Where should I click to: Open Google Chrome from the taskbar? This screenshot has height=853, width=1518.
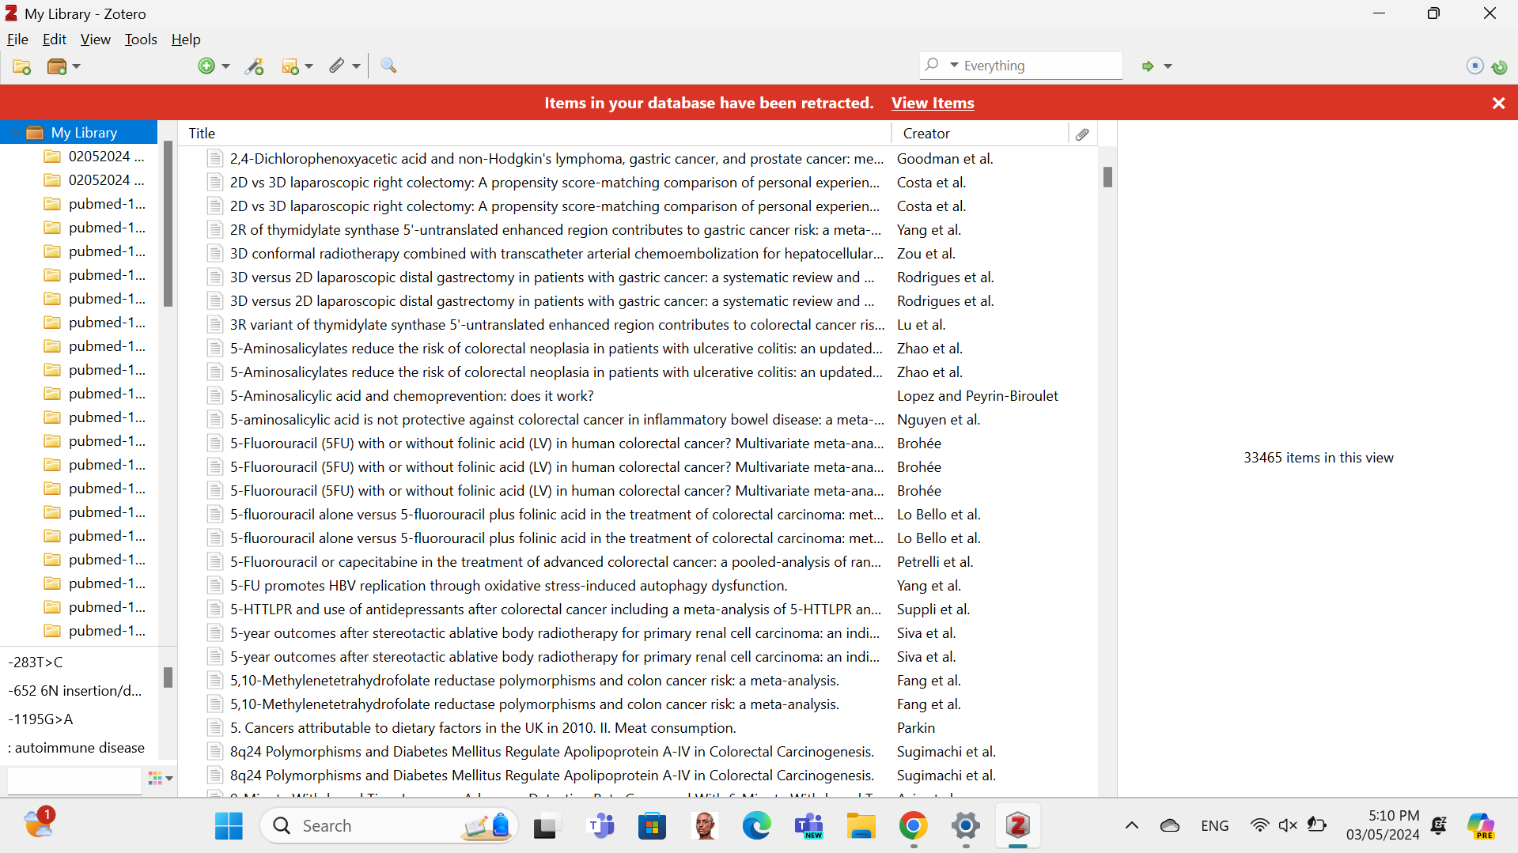tap(913, 826)
